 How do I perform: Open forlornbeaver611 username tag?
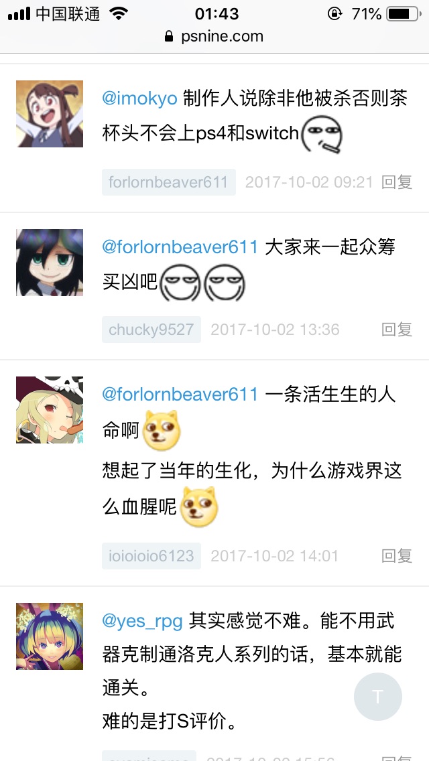169,182
